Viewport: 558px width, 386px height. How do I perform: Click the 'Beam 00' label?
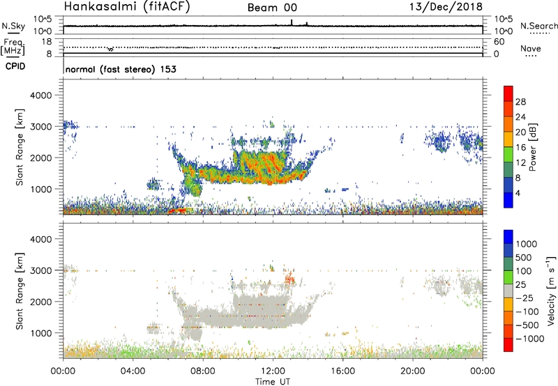click(272, 8)
